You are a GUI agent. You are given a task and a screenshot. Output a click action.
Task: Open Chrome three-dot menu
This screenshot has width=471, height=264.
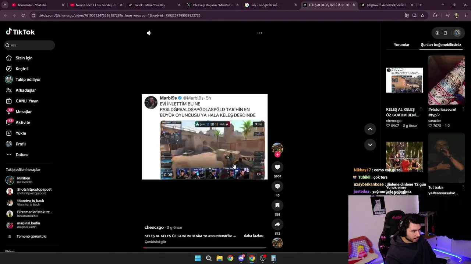pos(465,15)
